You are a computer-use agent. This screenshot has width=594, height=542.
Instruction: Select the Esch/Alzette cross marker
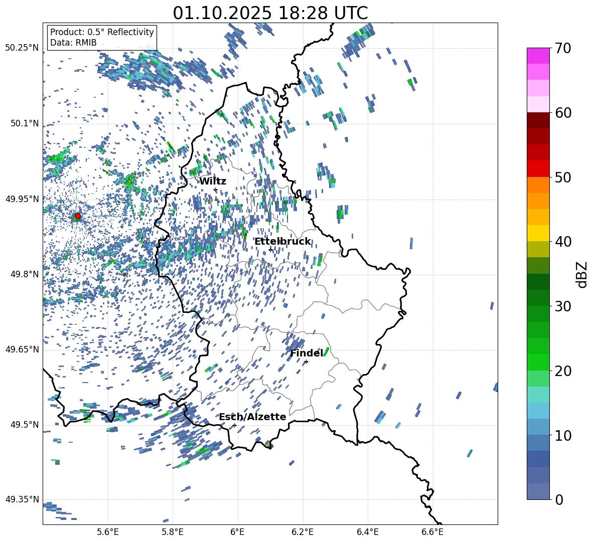pos(234,425)
